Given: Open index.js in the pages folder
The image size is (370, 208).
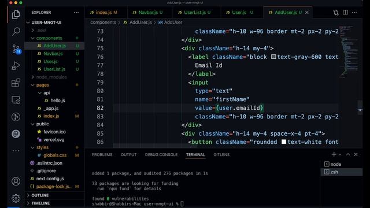Looking at the screenshot, I should pyautogui.click(x=55, y=116).
